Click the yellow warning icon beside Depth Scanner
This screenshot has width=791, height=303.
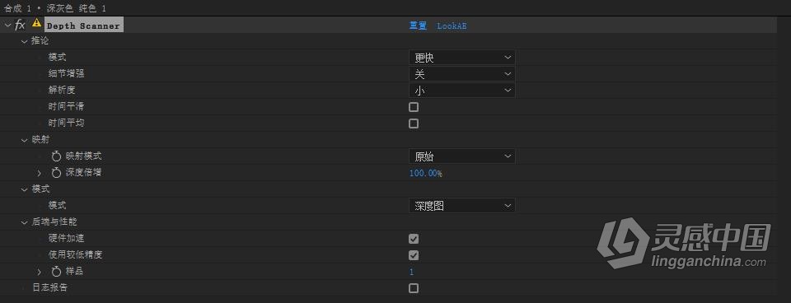[36, 23]
